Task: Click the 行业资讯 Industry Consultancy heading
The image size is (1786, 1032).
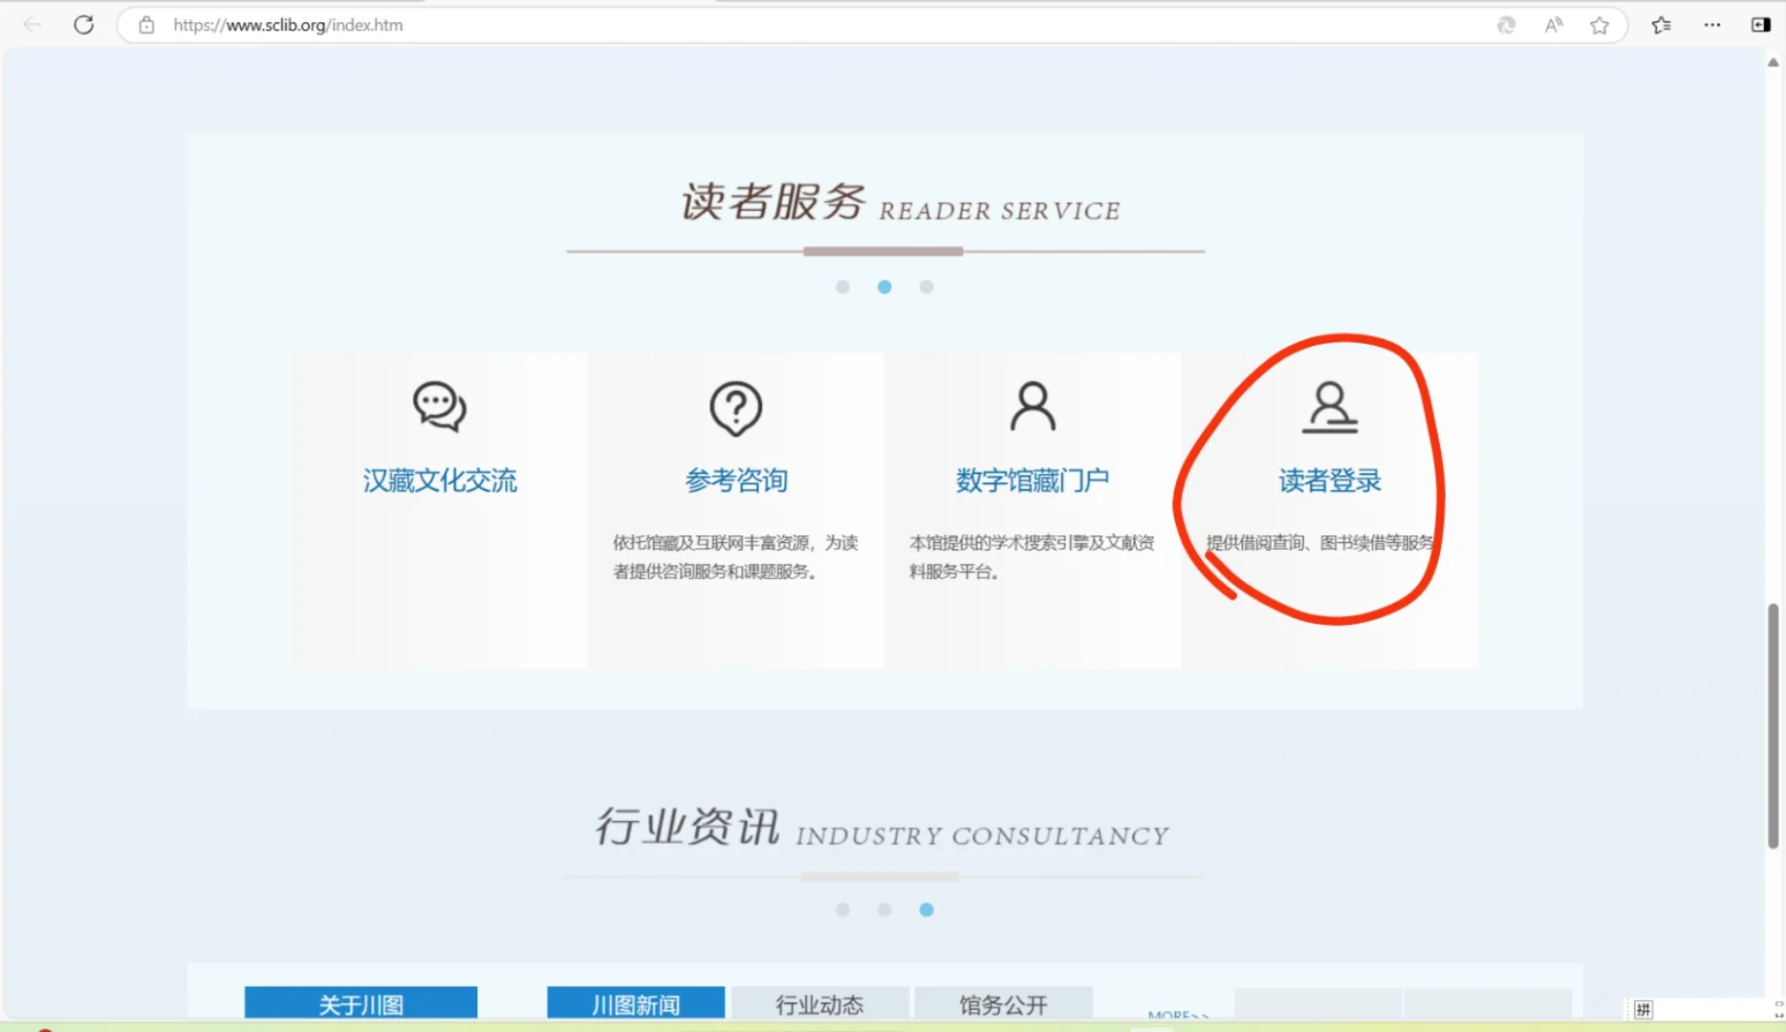Action: [882, 828]
